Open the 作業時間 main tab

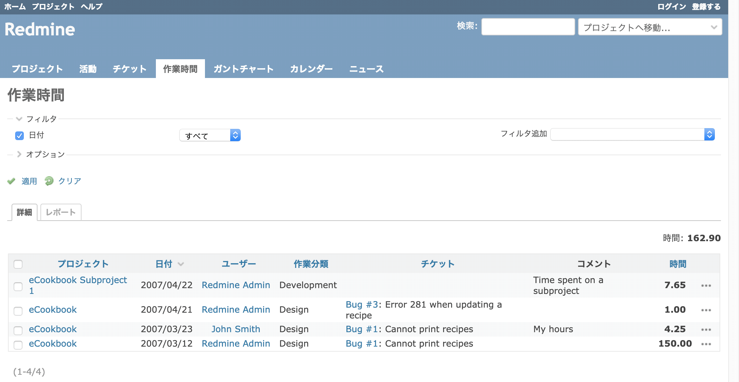[180, 69]
